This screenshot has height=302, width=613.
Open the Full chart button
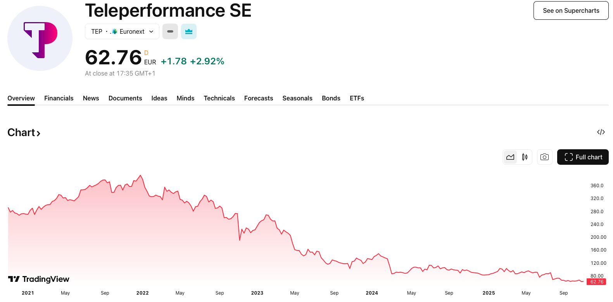pos(583,157)
